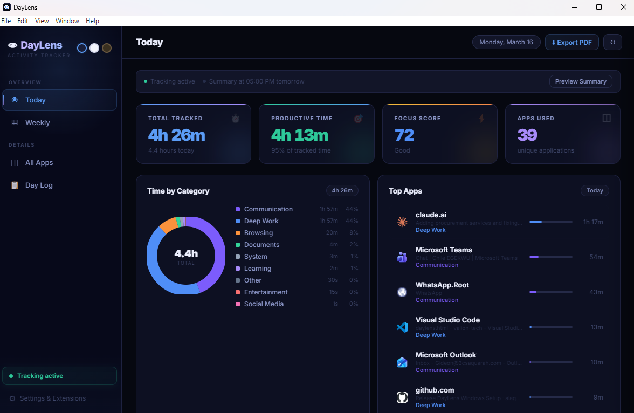Viewport: 634px width, 413px height.
Task: Click the Tracking active status button
Action: 59,376
